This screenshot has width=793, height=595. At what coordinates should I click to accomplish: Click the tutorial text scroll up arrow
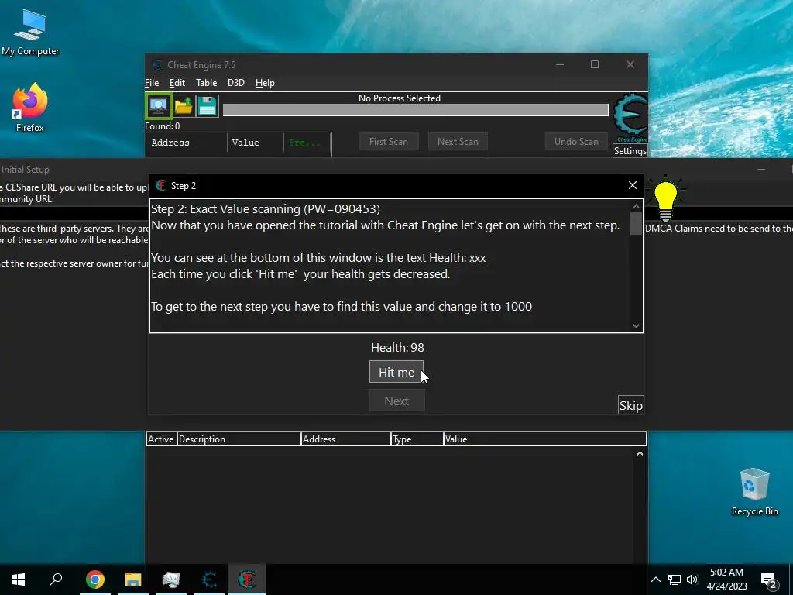coord(637,206)
